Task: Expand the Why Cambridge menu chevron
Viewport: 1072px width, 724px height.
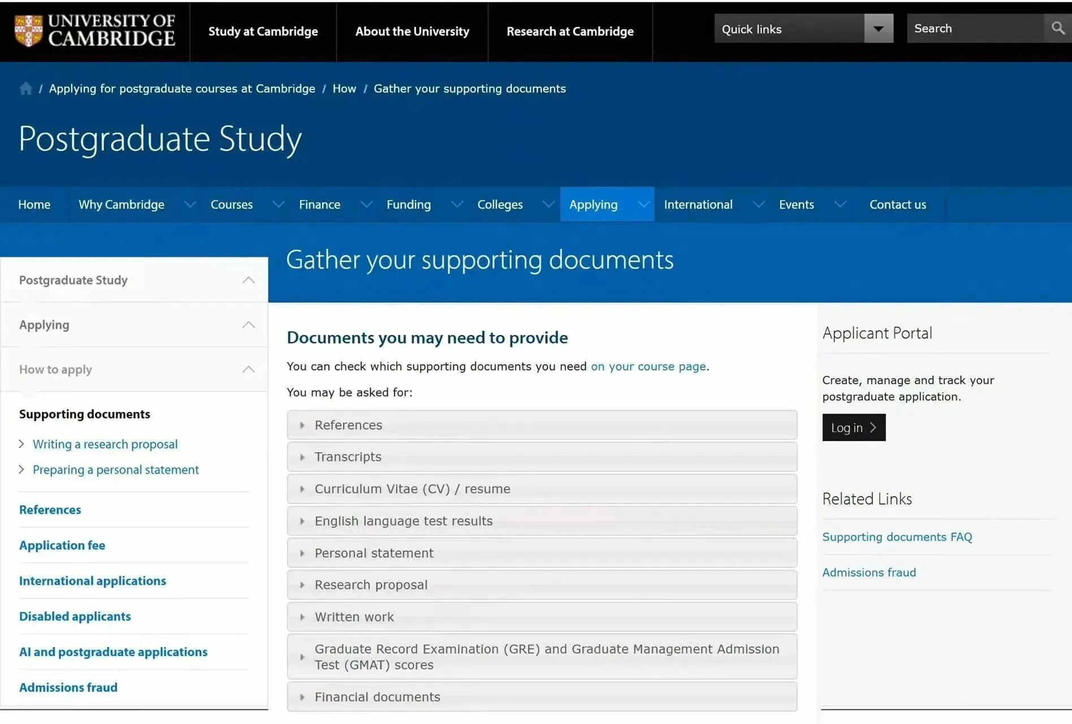Action: (x=190, y=204)
